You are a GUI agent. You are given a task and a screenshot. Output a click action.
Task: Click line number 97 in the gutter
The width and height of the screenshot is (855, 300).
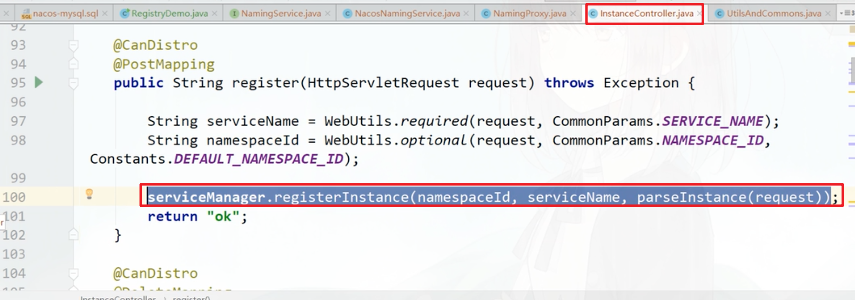(x=18, y=121)
